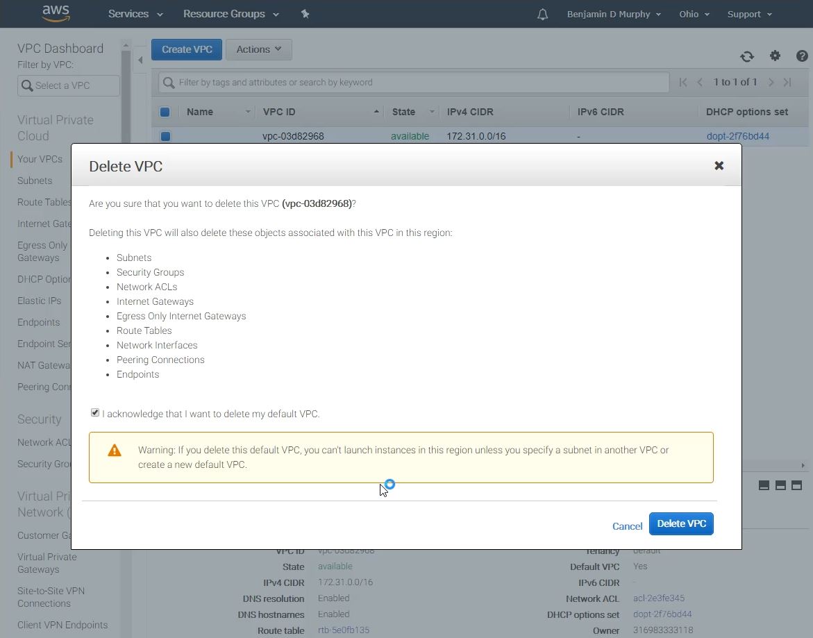This screenshot has height=638, width=813.
Task: Open the Ohio region selector
Action: click(x=694, y=15)
